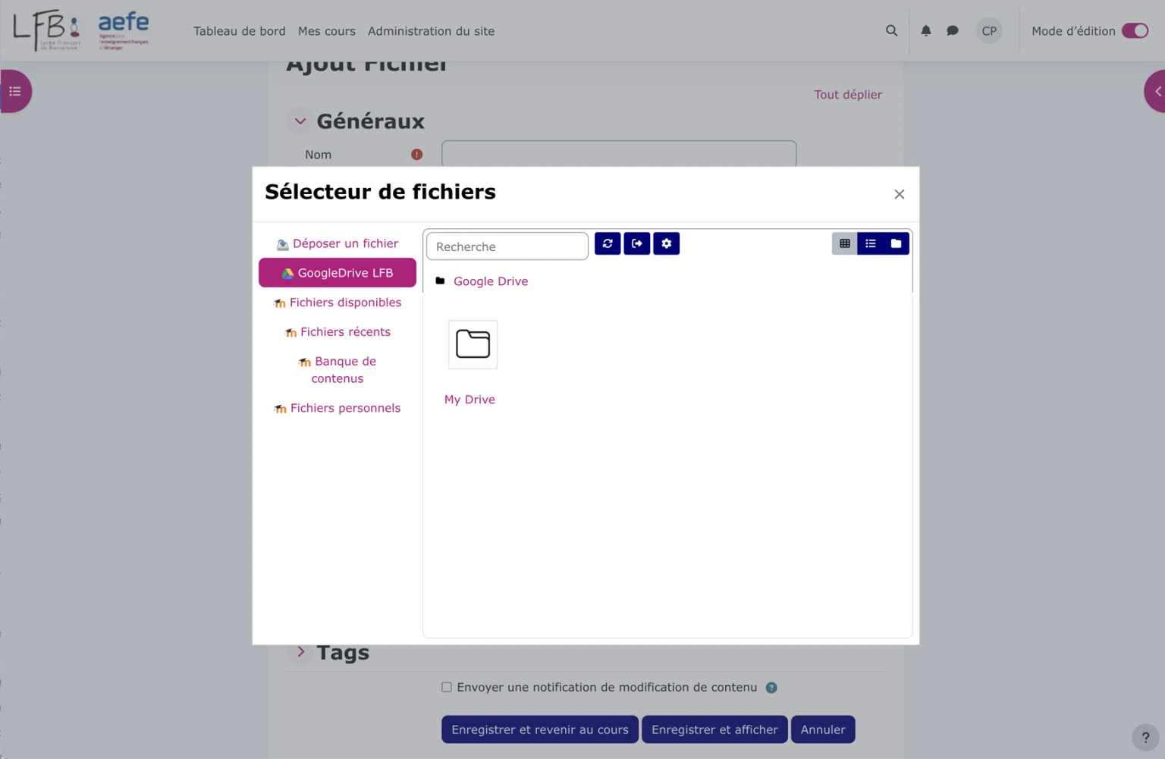
Task: Toggle the Mode d'édition switch off
Action: click(1135, 31)
